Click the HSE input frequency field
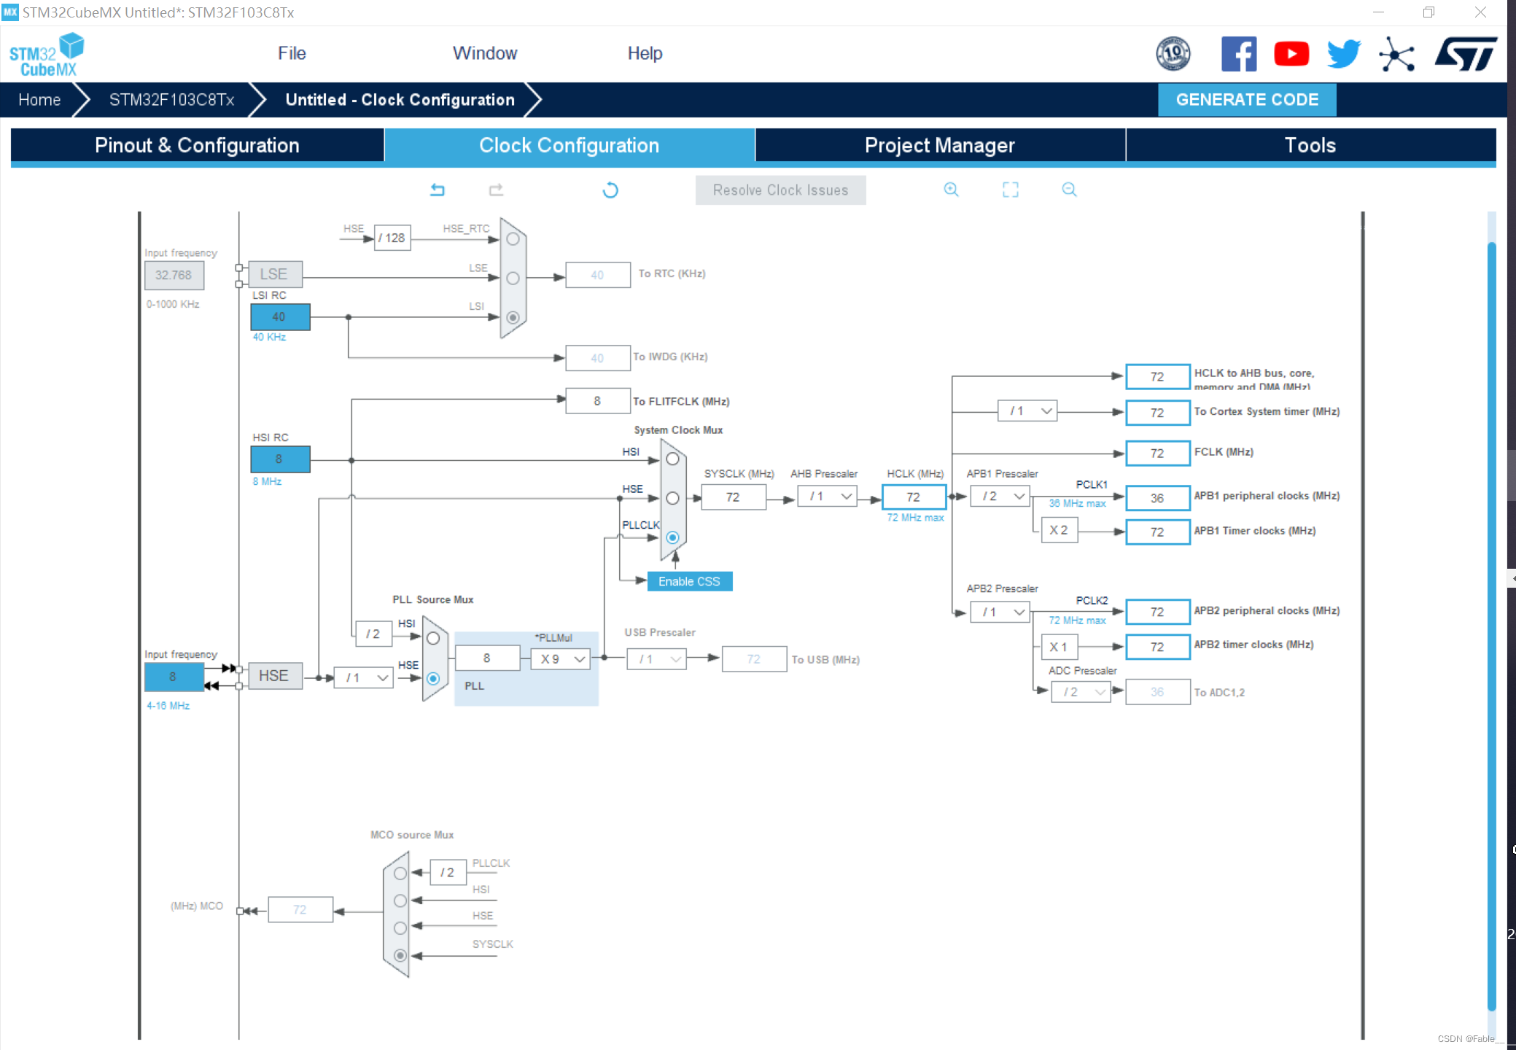This screenshot has height=1050, width=1516. (x=174, y=677)
